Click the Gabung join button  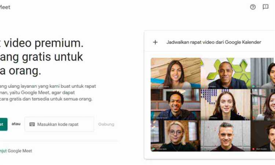tap(106, 124)
